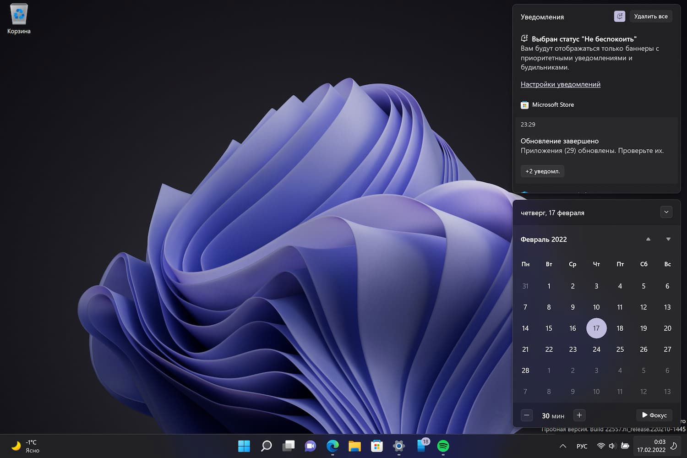Start focus session with Фокус button
Screen dimensions: 687x458
654,415
